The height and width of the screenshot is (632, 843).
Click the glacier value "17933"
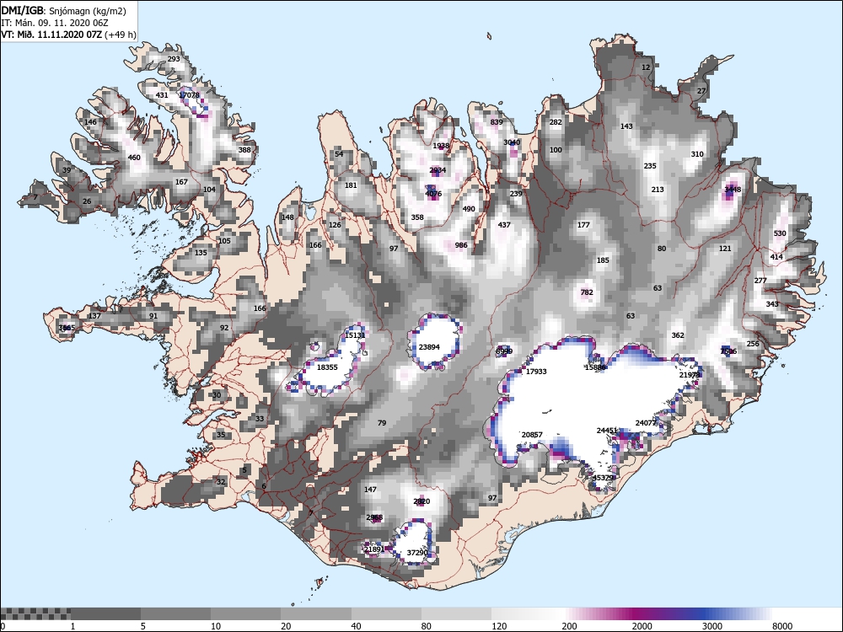(x=536, y=372)
